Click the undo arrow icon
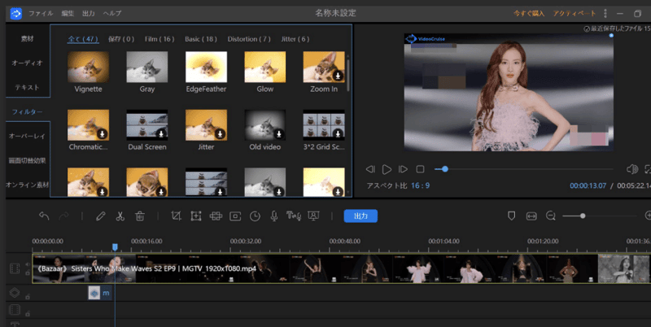This screenshot has width=651, height=327. pos(44,216)
